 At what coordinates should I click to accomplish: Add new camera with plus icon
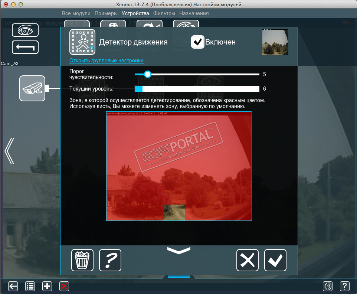click(47, 286)
